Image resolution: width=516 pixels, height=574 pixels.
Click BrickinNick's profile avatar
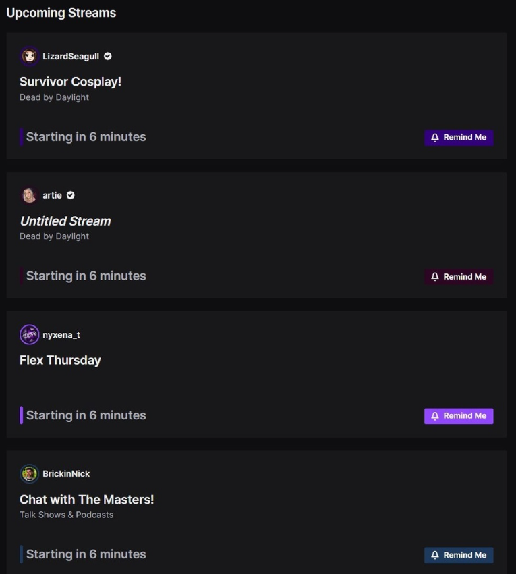pyautogui.click(x=29, y=473)
